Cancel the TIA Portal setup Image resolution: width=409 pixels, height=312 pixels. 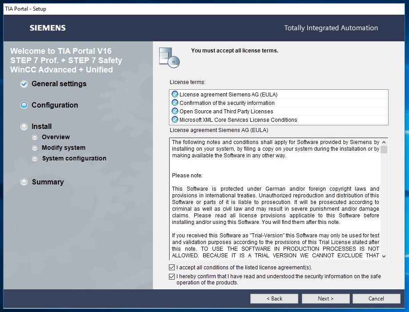pos(376,299)
